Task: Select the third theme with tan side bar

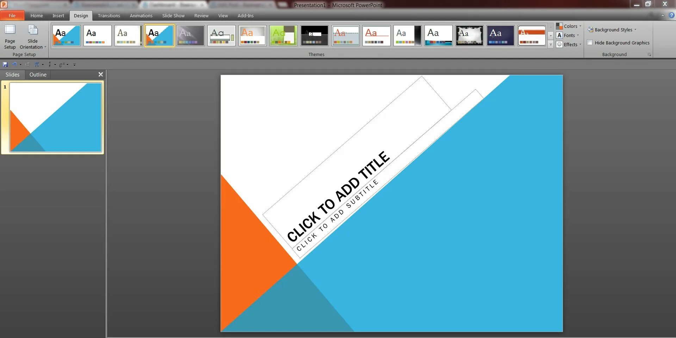Action: pos(129,36)
